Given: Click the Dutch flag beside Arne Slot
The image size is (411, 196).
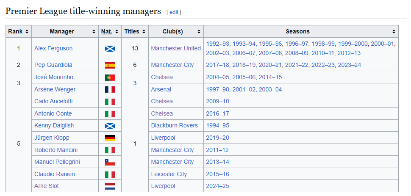Looking at the screenshot, I should (110, 186).
